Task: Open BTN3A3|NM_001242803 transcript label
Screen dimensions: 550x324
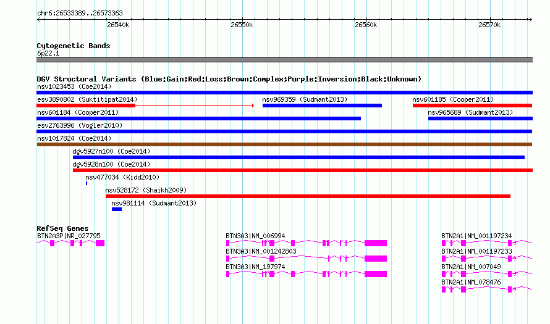Action: point(261,251)
